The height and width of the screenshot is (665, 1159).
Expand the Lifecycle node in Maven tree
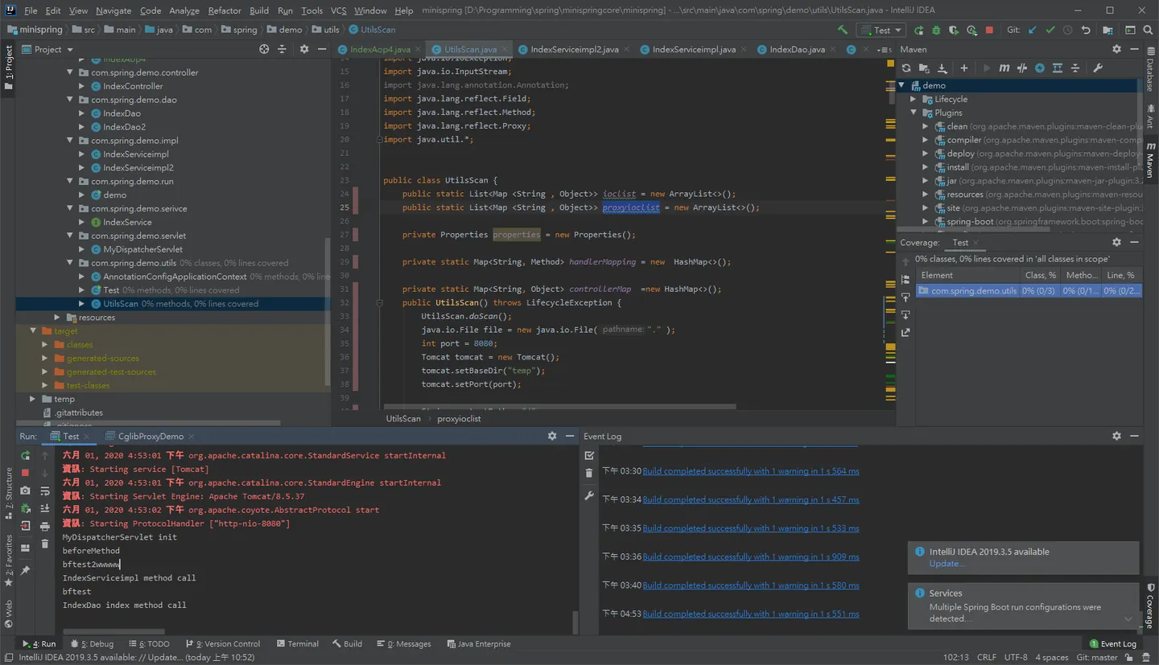914,99
